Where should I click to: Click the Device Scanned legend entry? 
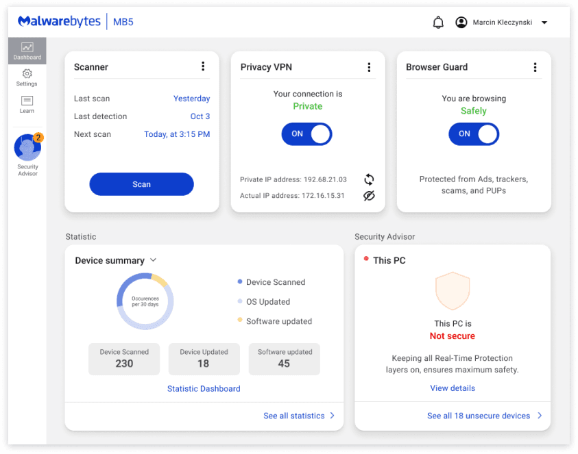[272, 282]
